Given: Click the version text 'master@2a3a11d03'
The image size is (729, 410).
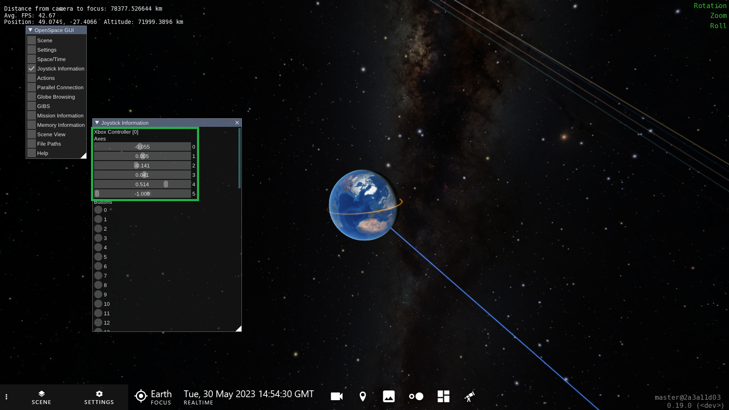Looking at the screenshot, I should 688,397.
